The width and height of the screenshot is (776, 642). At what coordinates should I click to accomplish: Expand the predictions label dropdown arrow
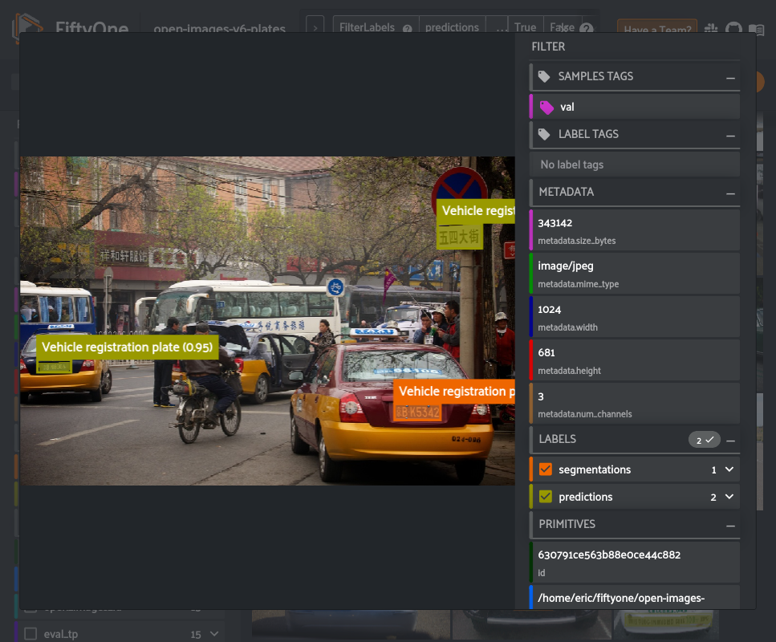(729, 497)
